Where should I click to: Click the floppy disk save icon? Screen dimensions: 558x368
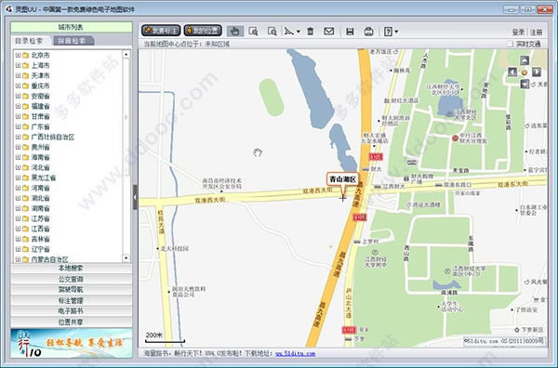[x=350, y=32]
